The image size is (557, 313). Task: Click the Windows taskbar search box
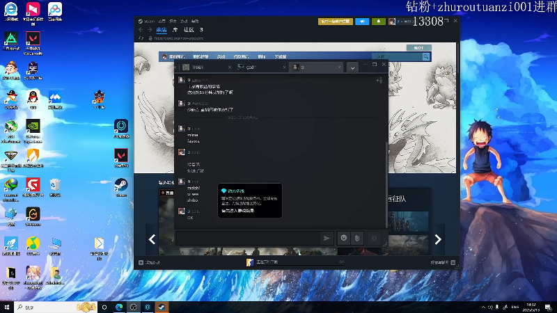point(55,307)
